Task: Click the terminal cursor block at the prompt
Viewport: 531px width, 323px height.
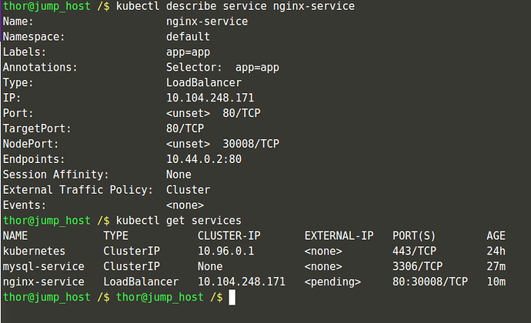Action: (231, 298)
